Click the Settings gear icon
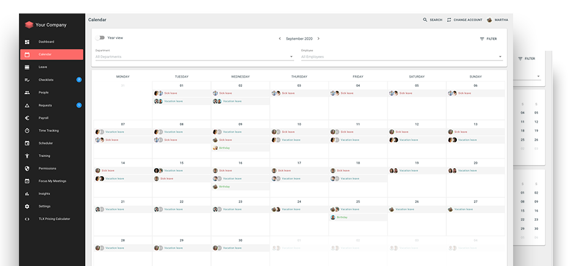Viewport: 581px width, 266px height. pos(27,206)
